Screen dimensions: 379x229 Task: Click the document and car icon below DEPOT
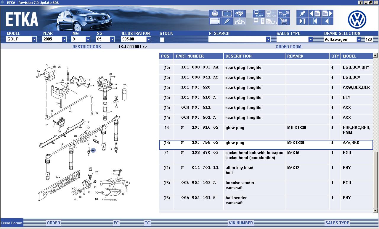[271, 21]
